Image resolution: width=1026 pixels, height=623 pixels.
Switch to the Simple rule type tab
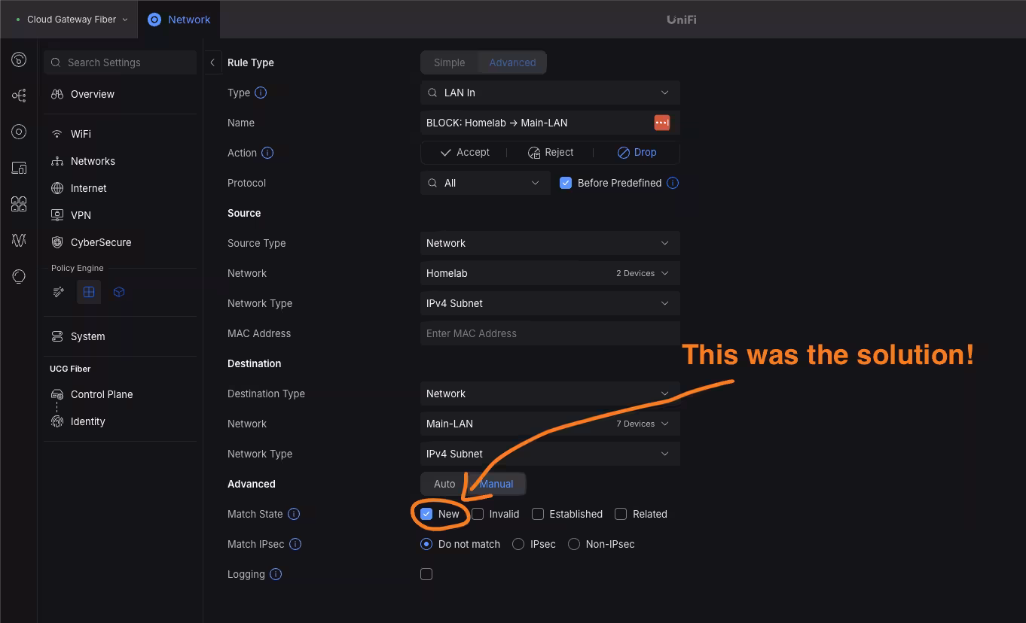449,62
